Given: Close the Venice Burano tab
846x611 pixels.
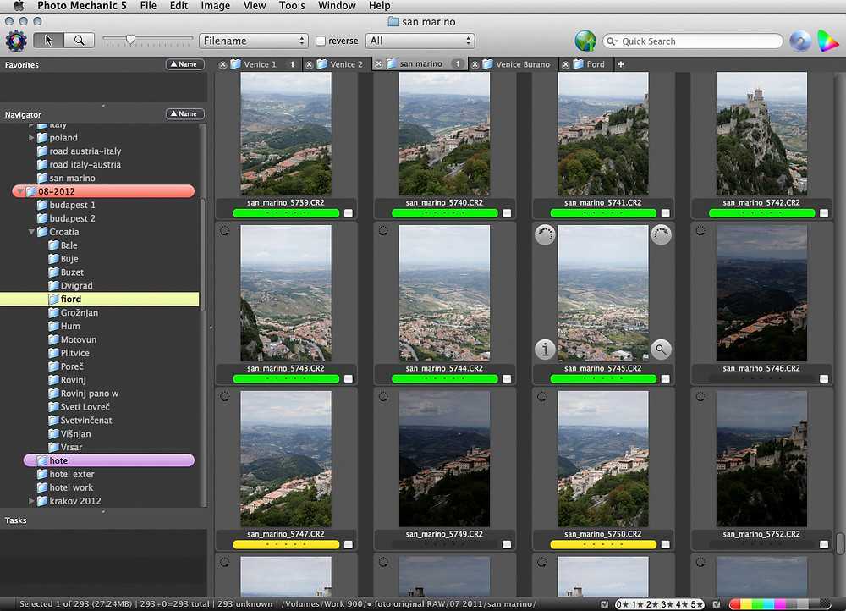Looking at the screenshot, I should (475, 64).
